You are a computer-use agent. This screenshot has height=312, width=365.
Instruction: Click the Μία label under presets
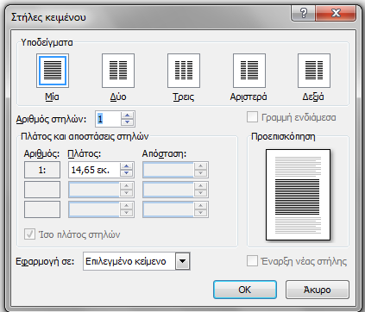click(x=52, y=97)
